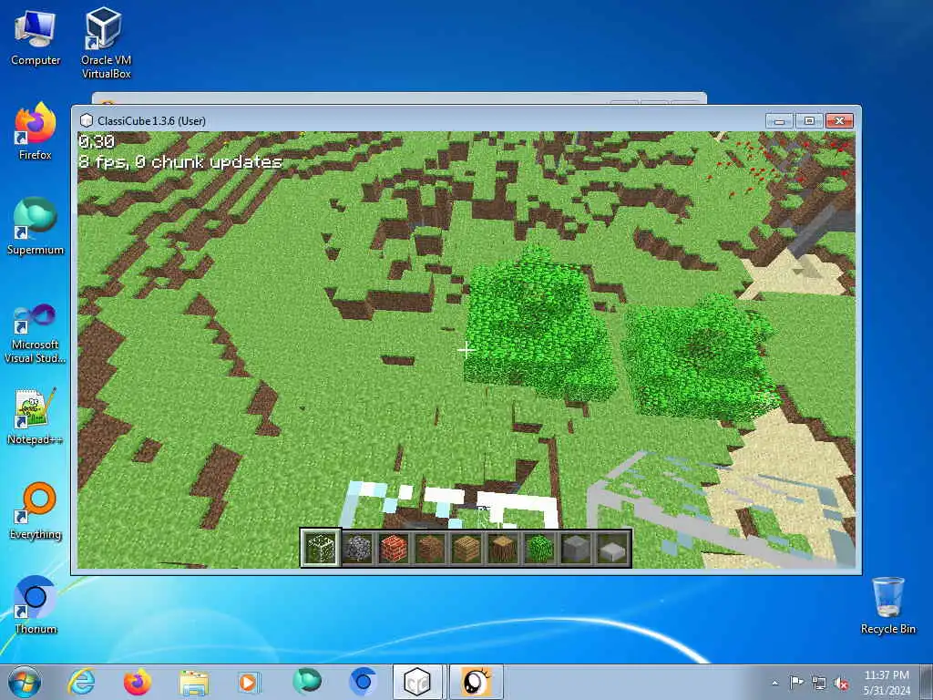Open the Supermium desktop shortcut

point(36,226)
